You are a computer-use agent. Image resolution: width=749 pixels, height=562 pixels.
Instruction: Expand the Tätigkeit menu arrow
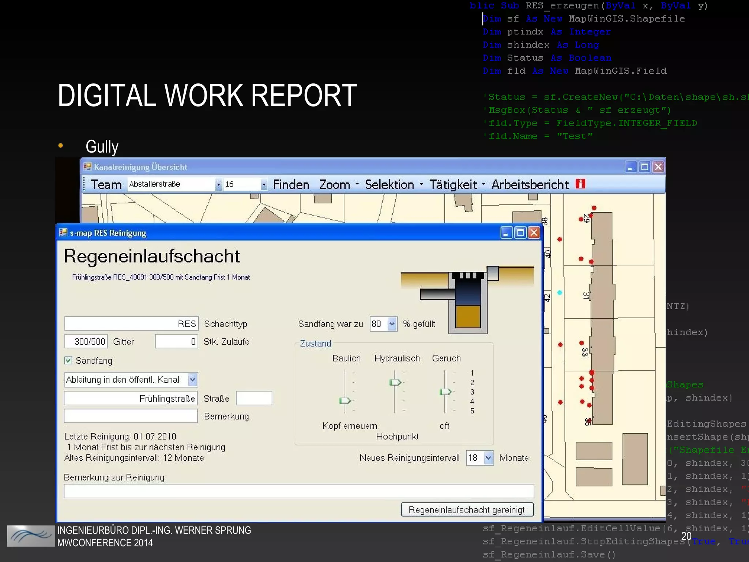(x=483, y=184)
